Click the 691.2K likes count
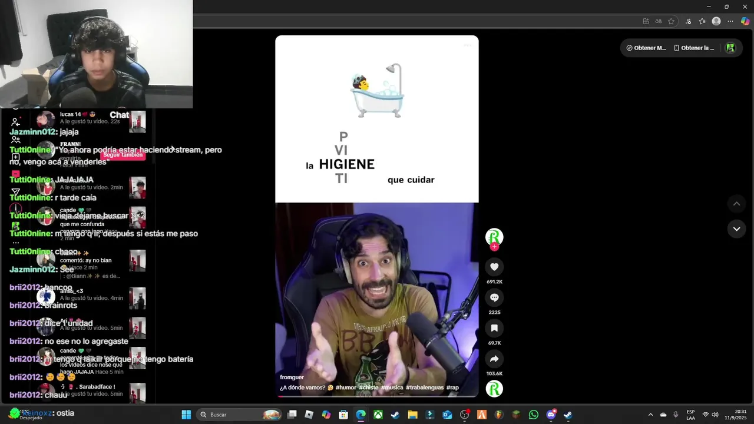This screenshot has width=754, height=424. tap(494, 282)
